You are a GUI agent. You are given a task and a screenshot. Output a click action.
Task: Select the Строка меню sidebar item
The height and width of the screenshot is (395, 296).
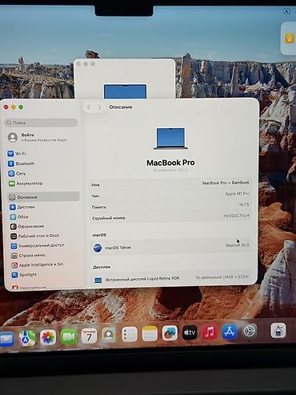point(28,256)
